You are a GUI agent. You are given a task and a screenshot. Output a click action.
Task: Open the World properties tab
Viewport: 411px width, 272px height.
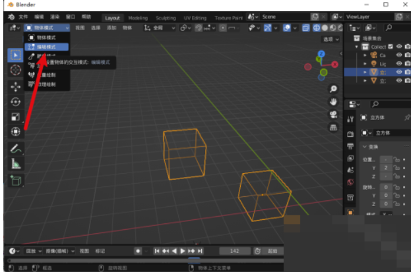point(350,182)
